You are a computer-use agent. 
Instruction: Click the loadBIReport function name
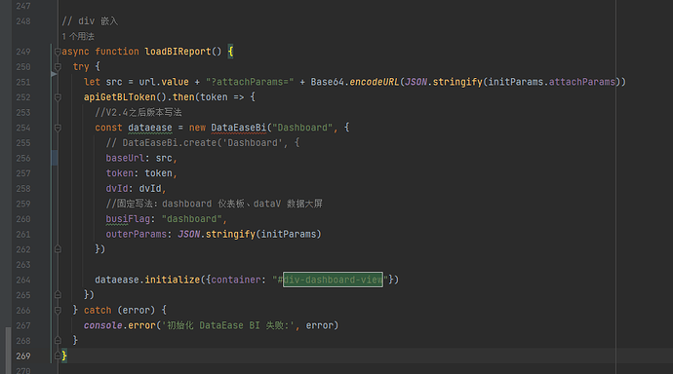click(x=178, y=52)
